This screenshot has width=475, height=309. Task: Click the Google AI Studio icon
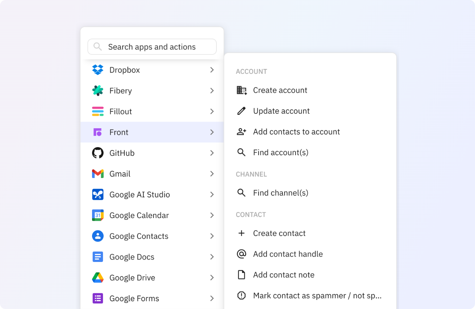(98, 195)
